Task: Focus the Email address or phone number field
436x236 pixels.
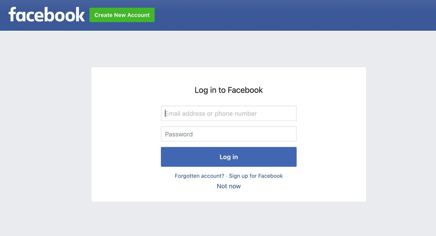Action: [x=229, y=113]
